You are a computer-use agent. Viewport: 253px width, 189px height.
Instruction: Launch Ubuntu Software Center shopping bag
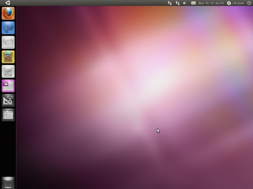(x=8, y=57)
